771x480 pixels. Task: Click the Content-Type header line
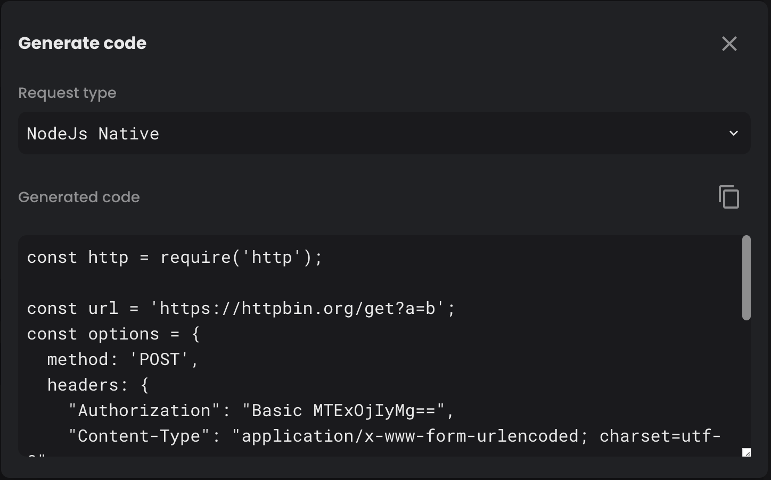(394, 436)
